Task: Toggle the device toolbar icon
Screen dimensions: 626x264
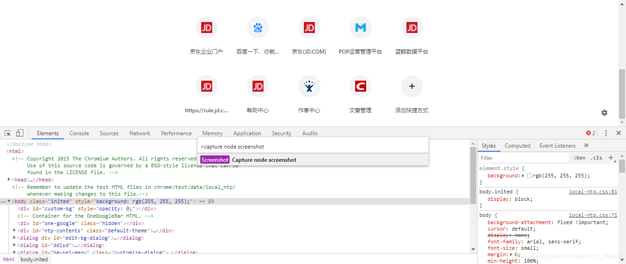Action: (x=20, y=133)
